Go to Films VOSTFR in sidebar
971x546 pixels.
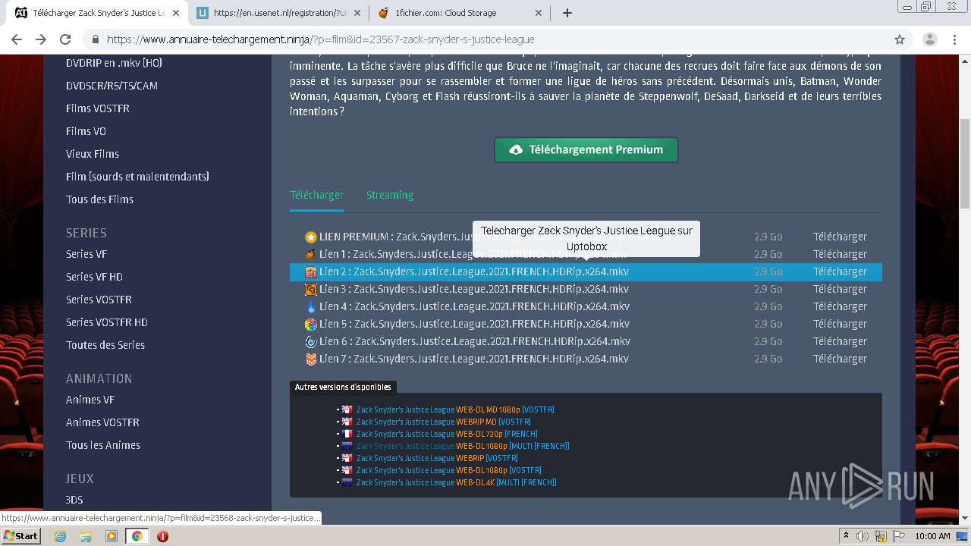(x=98, y=108)
